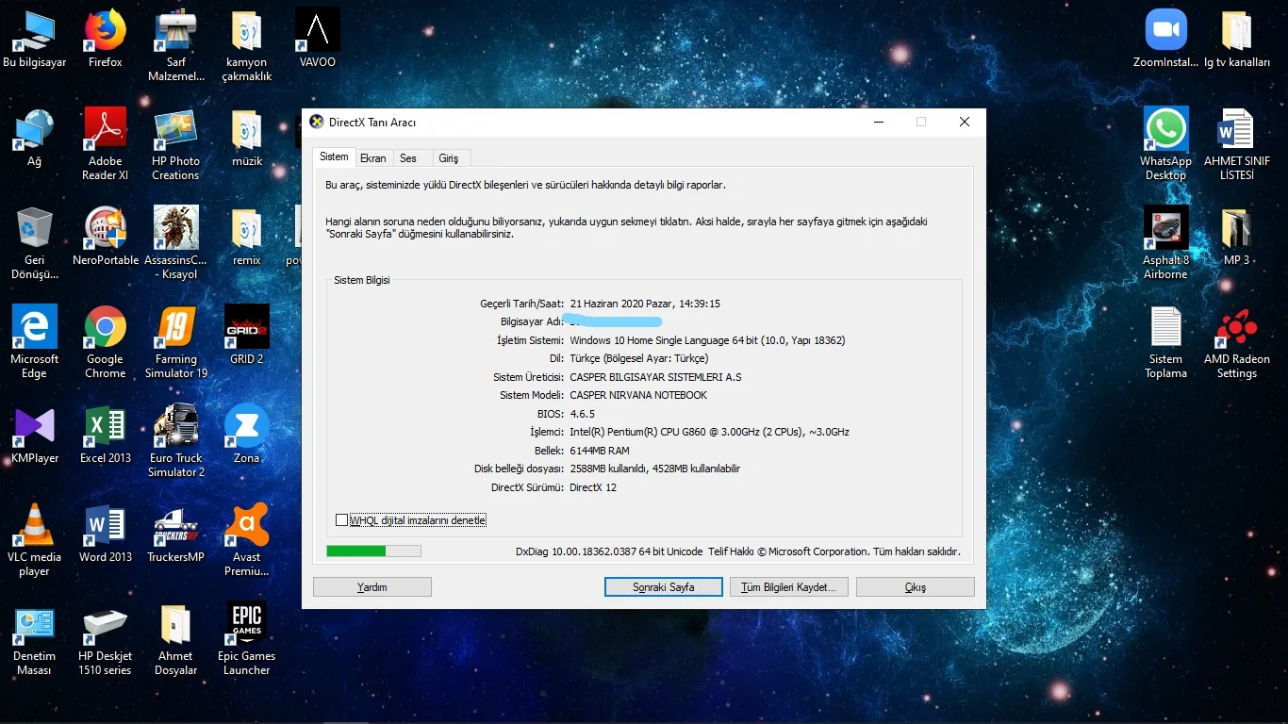
Task: Click the Denetim Masası control panel icon
Action: [x=35, y=641]
